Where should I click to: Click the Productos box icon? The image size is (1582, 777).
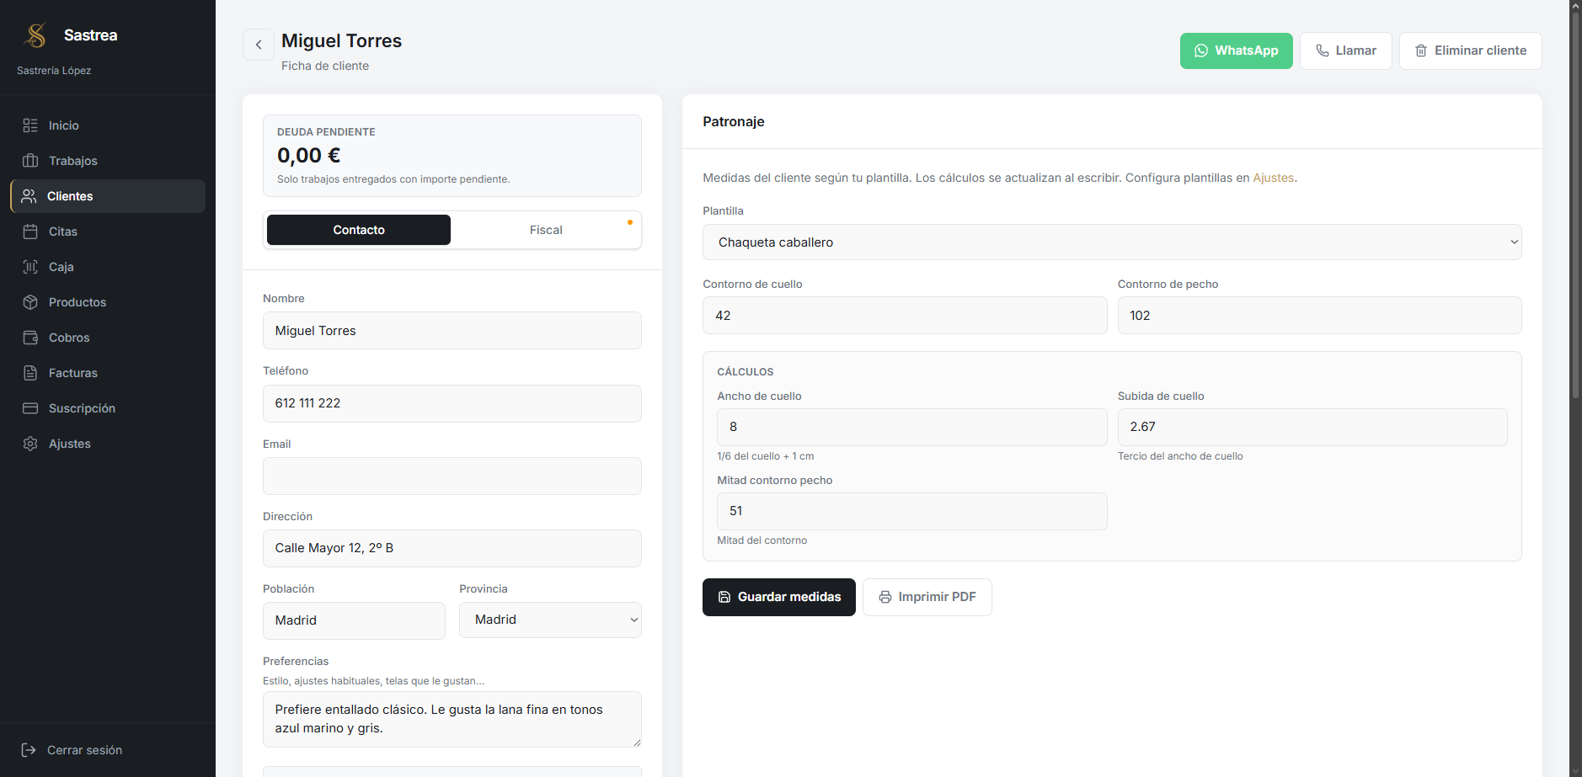point(30,302)
